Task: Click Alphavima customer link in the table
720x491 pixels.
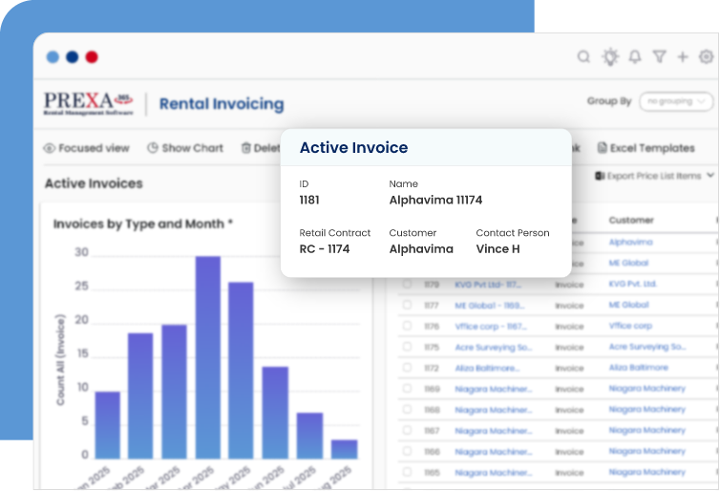Action: [630, 242]
